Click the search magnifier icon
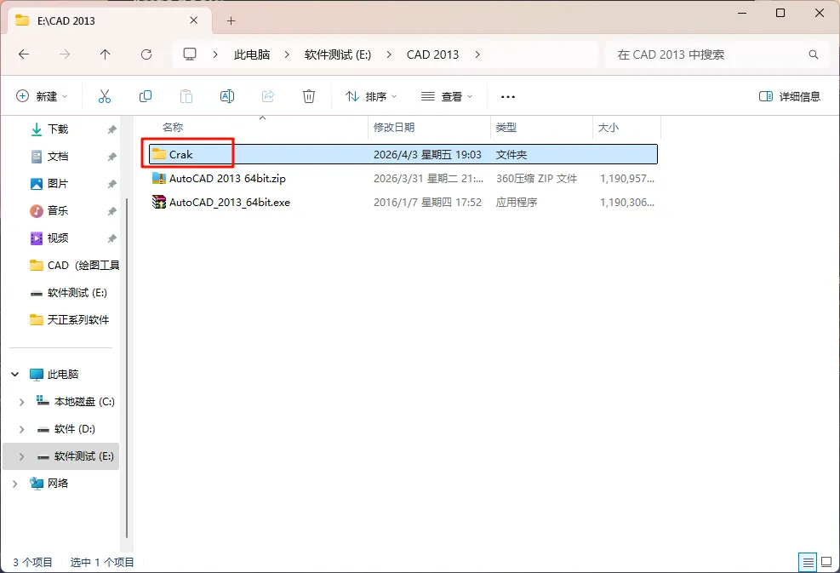Viewport: 840px width, 573px height. click(x=814, y=54)
